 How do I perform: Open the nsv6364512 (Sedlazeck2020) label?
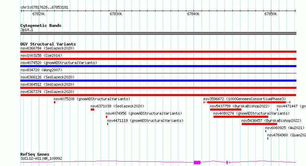(47, 84)
